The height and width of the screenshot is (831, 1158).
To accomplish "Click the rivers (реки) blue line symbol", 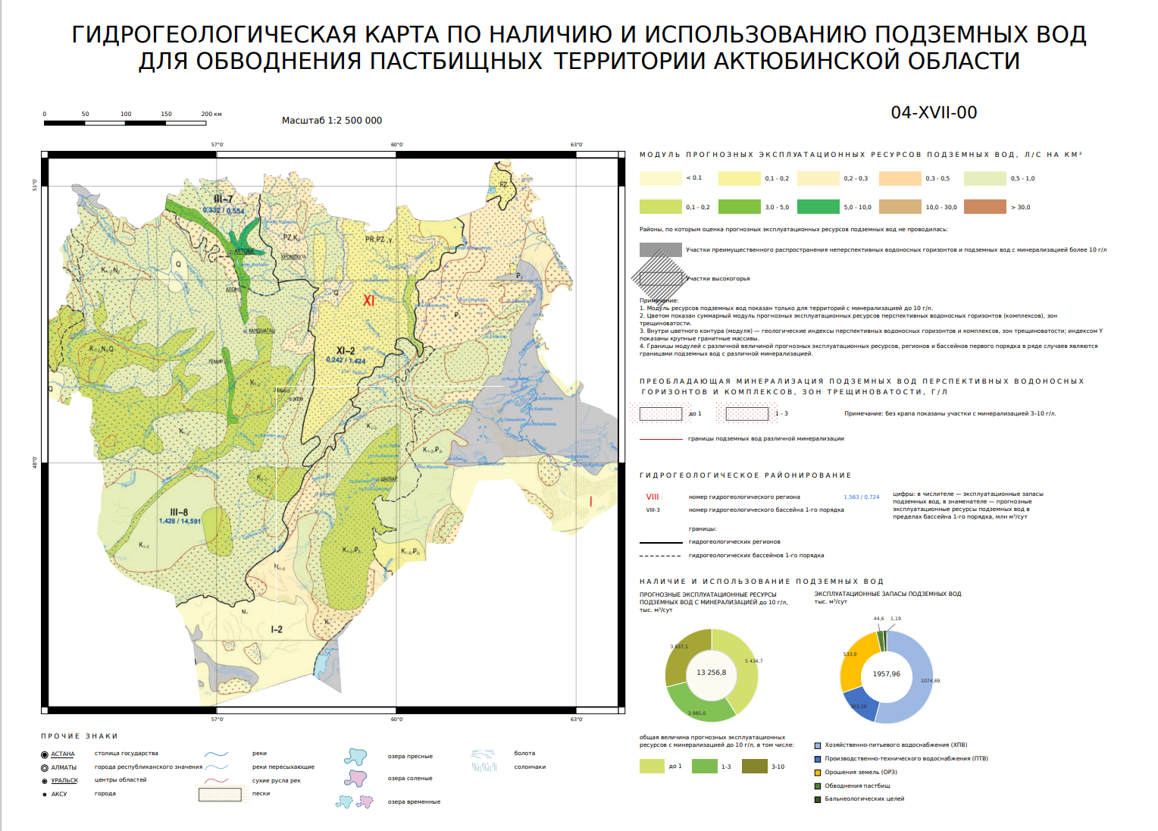I will [217, 754].
